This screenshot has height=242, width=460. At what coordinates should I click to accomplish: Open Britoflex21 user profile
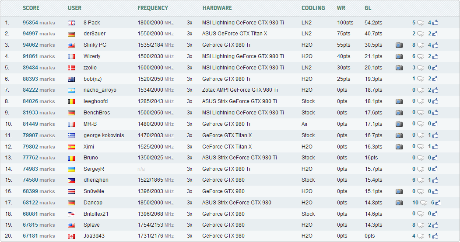pyautogui.click(x=96, y=214)
